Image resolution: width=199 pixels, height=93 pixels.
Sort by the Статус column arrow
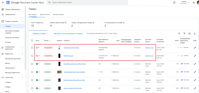(49, 41)
